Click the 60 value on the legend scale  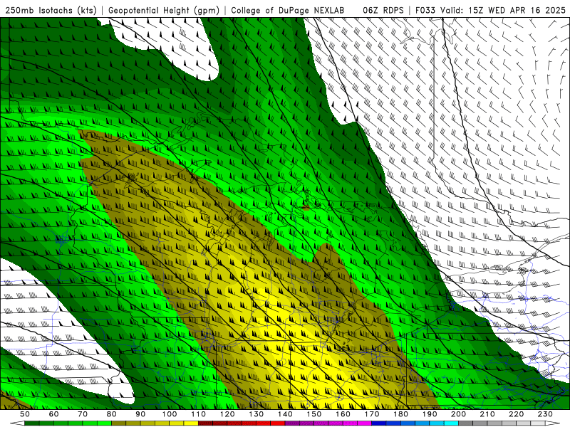pyautogui.click(x=54, y=414)
